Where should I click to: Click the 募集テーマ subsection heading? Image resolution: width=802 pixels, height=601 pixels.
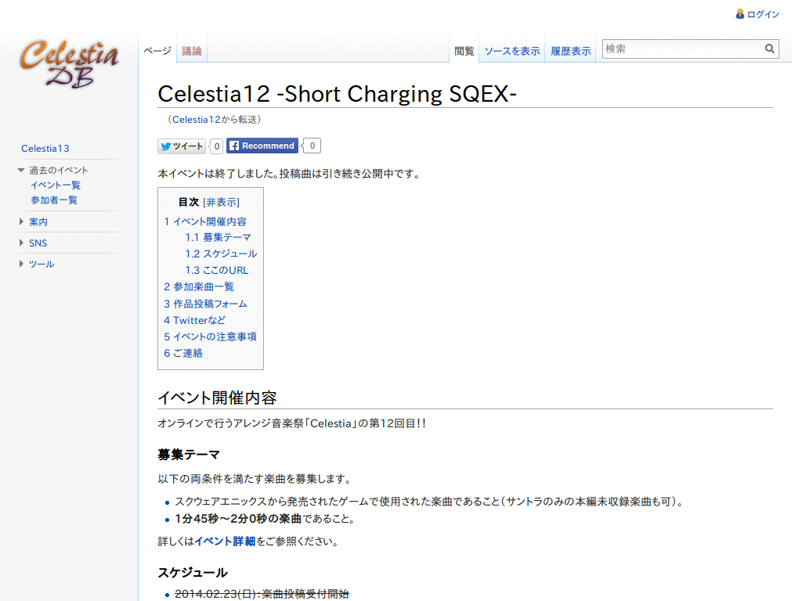point(189,455)
